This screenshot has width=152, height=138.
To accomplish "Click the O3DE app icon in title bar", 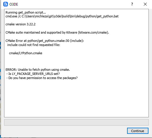I will pyautogui.click(x=6, y=4).
